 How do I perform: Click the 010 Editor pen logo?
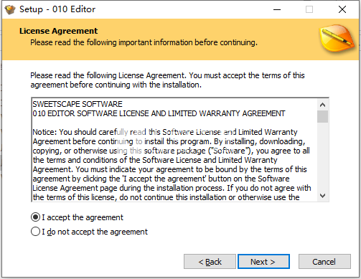tap(337, 38)
